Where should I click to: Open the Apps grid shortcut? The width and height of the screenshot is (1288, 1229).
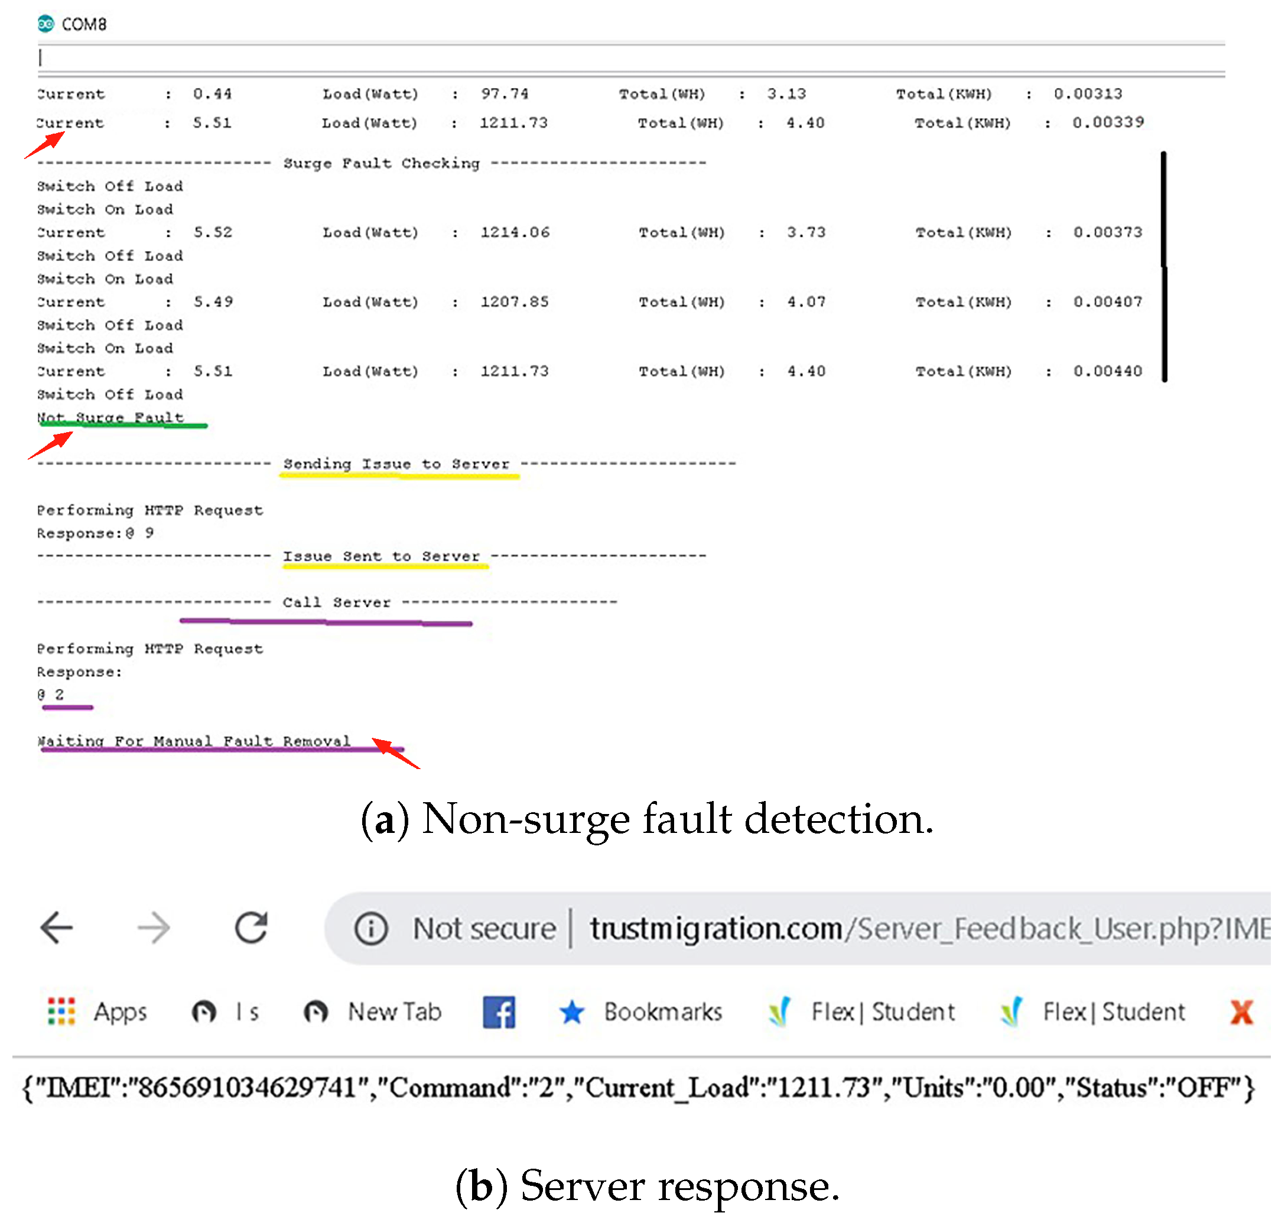pos(61,1011)
